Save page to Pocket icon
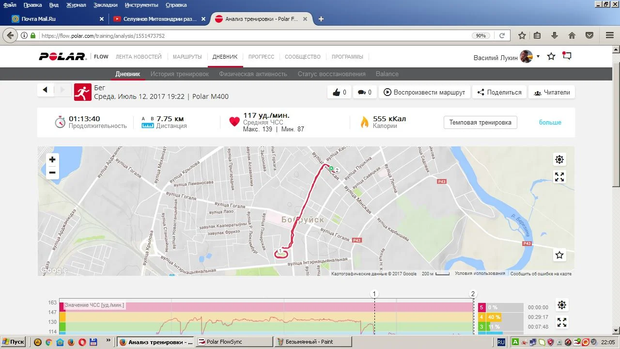 coord(589,35)
